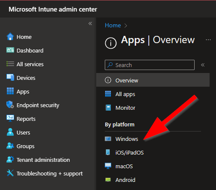Select the Overview menu item
The height and width of the screenshot is (190, 216).
click(x=153, y=80)
